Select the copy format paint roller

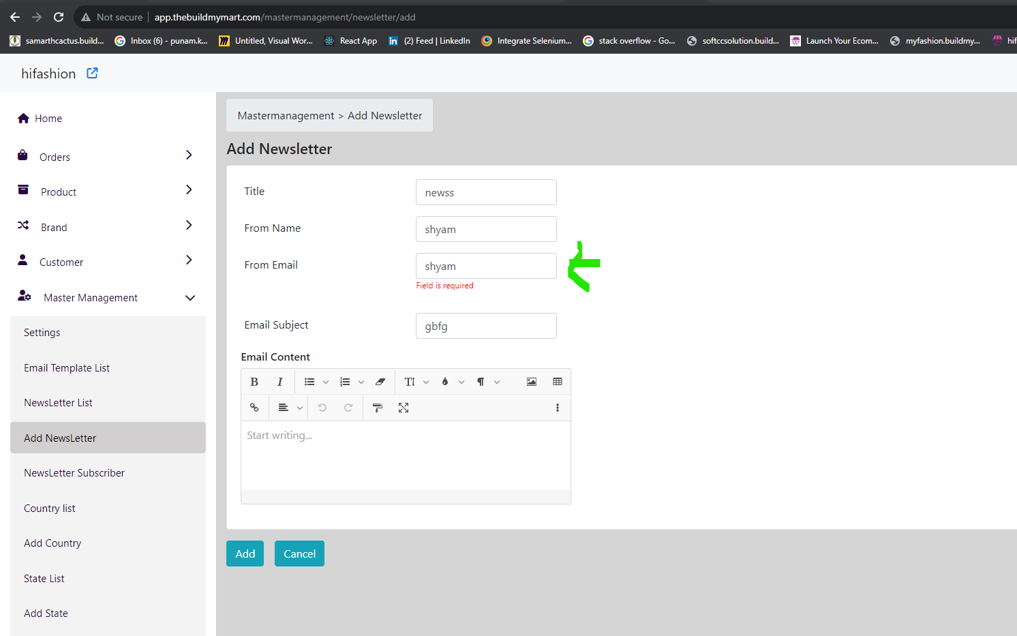click(x=378, y=408)
